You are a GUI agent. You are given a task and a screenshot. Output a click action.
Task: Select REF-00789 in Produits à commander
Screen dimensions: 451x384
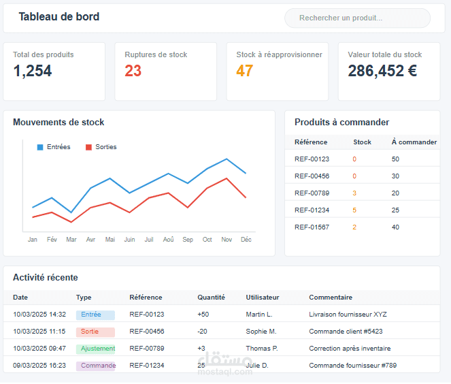tap(312, 193)
